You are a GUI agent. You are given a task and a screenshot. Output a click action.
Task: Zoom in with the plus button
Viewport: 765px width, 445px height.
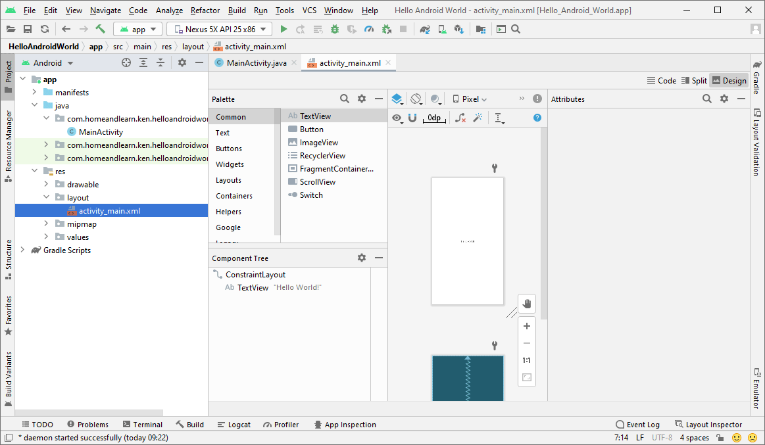[527, 326]
